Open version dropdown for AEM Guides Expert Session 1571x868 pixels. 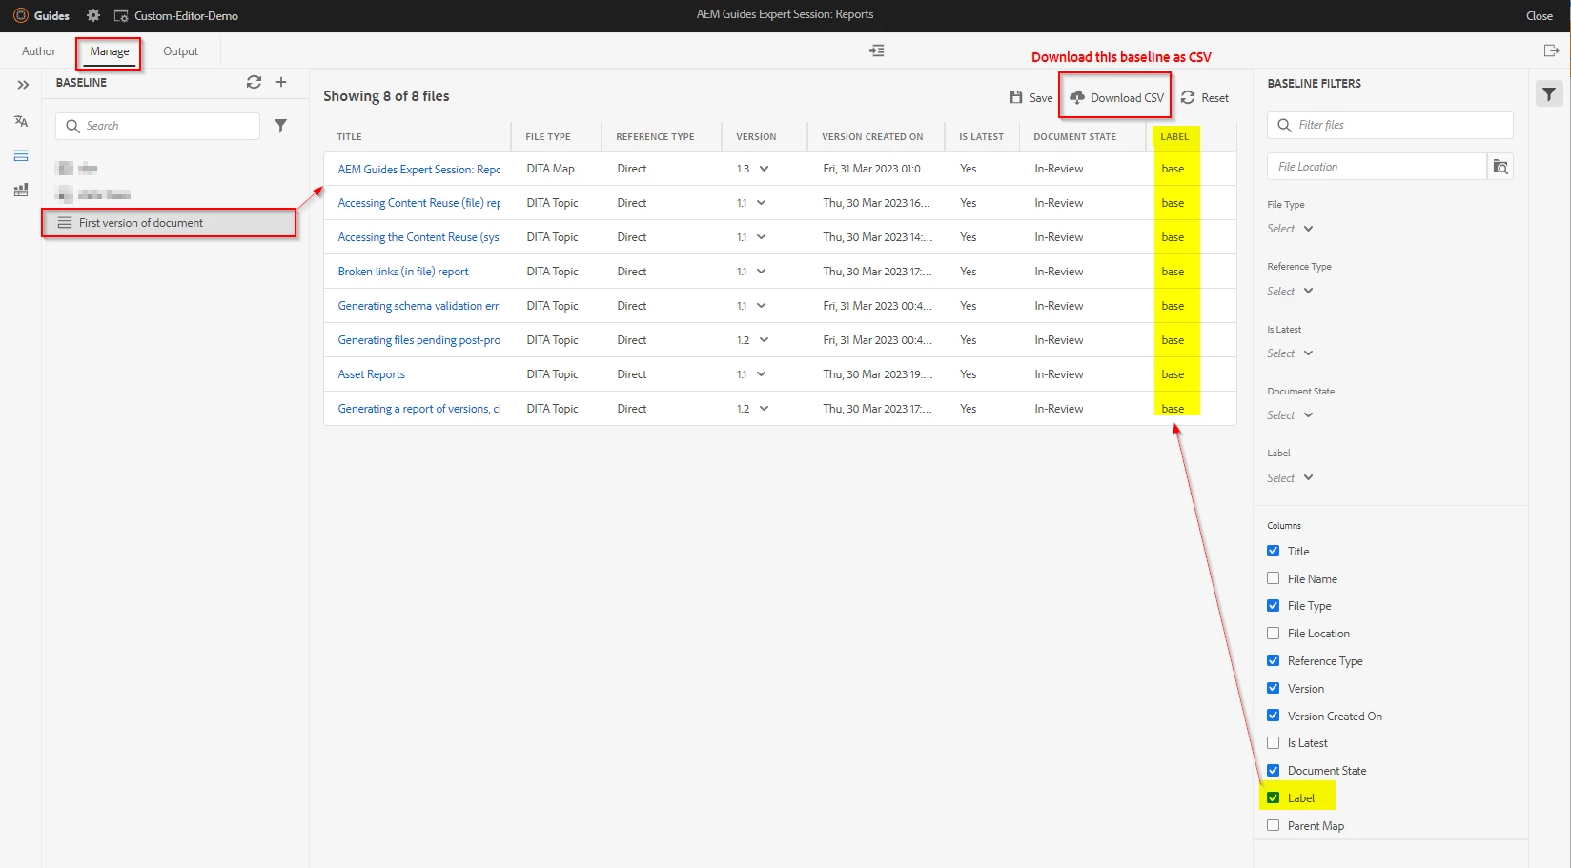coord(764,169)
